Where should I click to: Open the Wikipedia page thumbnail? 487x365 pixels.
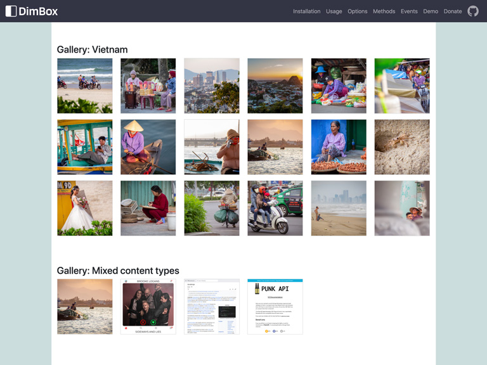[x=212, y=307]
